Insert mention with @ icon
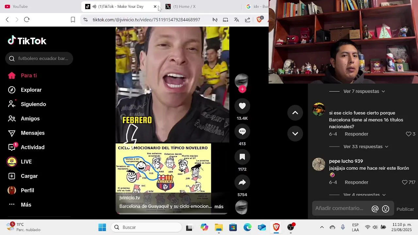Screen dimensions: 418x235 coord(375,209)
